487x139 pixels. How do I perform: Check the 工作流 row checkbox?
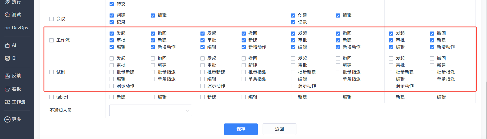52,40
